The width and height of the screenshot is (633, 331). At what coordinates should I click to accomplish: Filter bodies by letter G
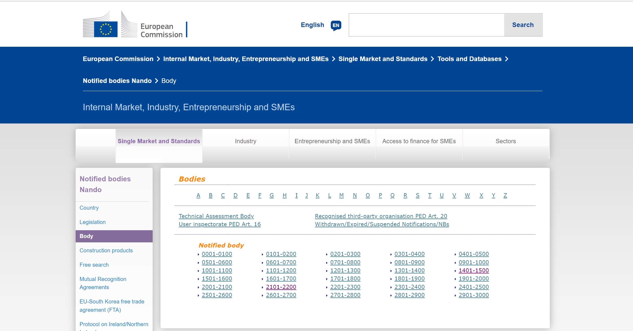coord(272,195)
